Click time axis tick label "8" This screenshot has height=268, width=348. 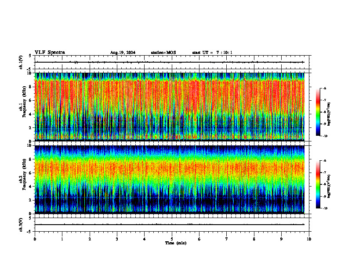[254, 239]
